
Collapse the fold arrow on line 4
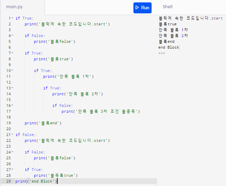coord(12,35)
